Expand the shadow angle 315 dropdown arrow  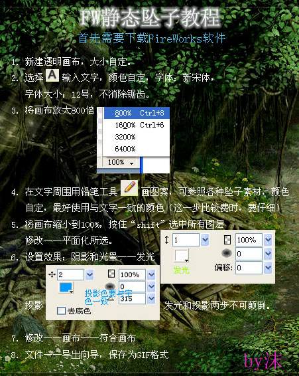[151, 299]
